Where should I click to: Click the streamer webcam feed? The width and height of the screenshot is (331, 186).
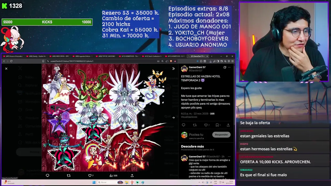pyautogui.click(x=284, y=42)
